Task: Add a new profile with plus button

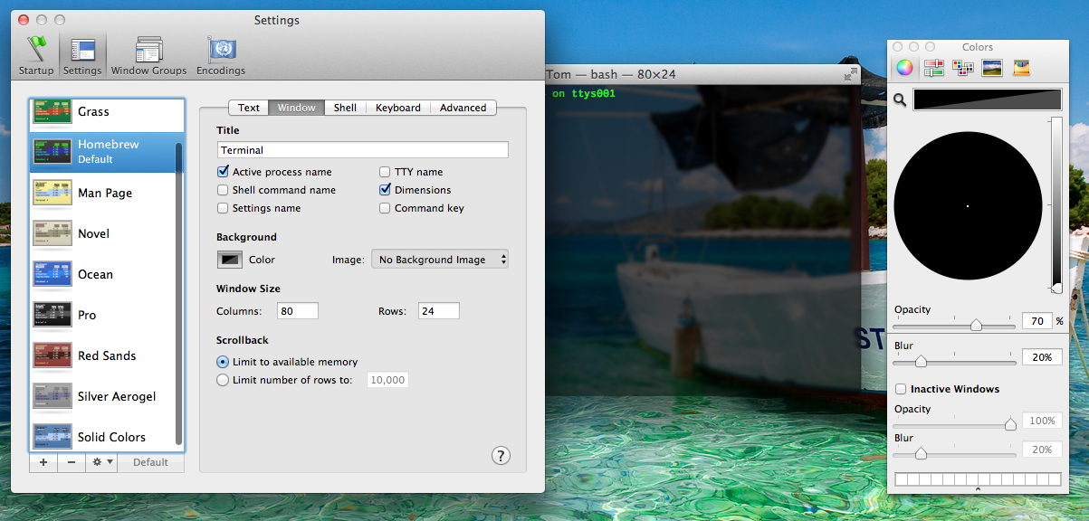Action: pyautogui.click(x=43, y=462)
